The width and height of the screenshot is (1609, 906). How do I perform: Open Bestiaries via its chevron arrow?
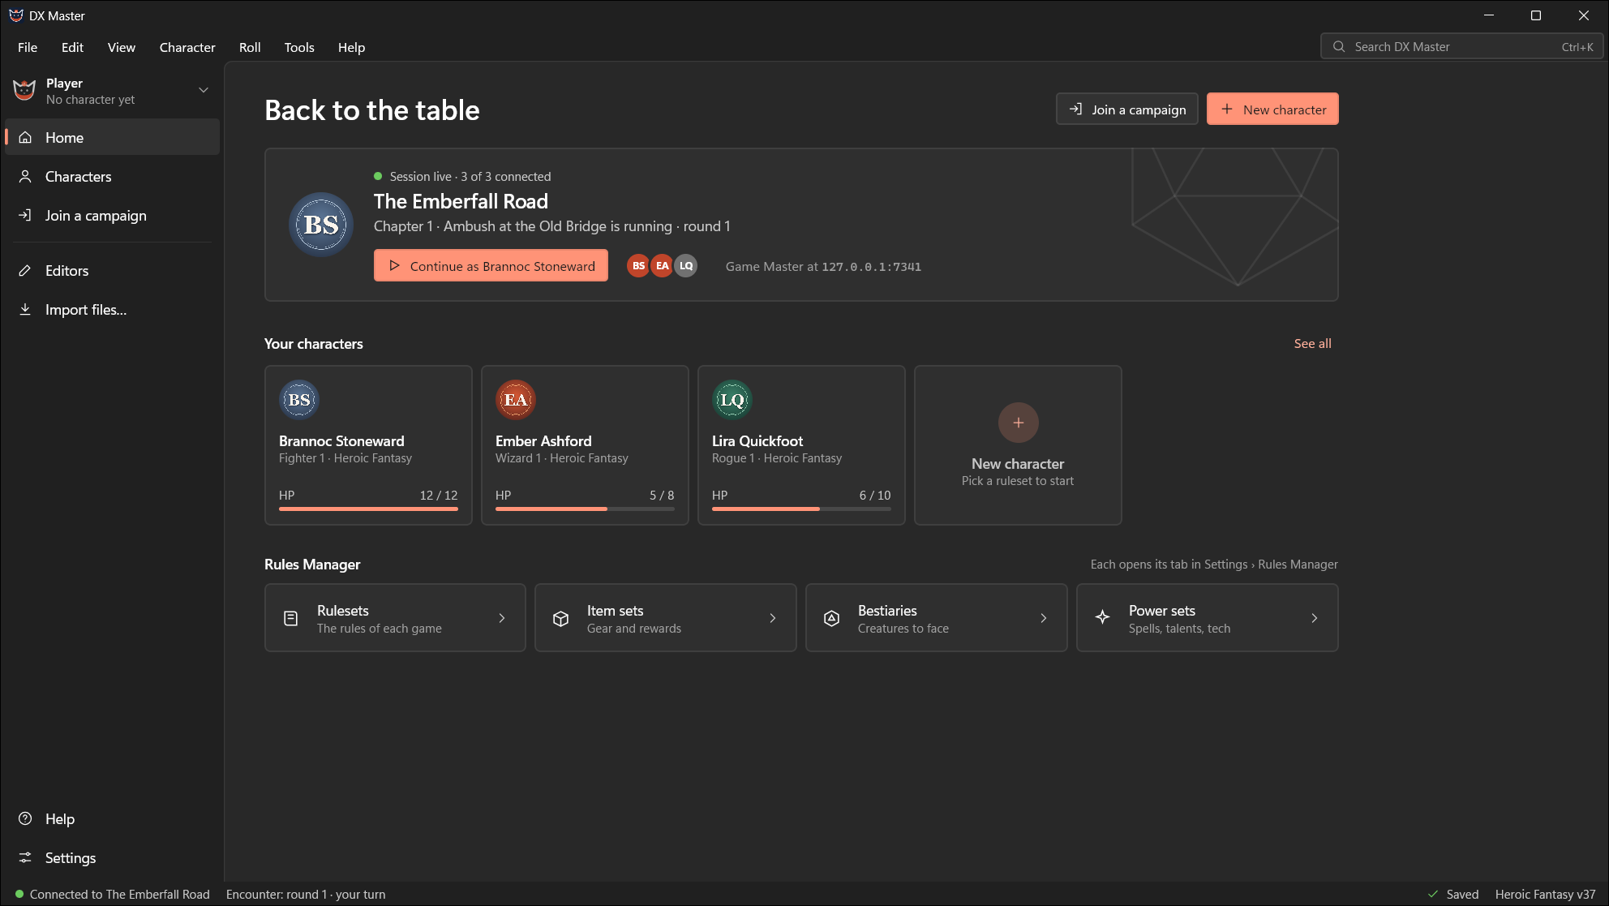pos(1044,618)
